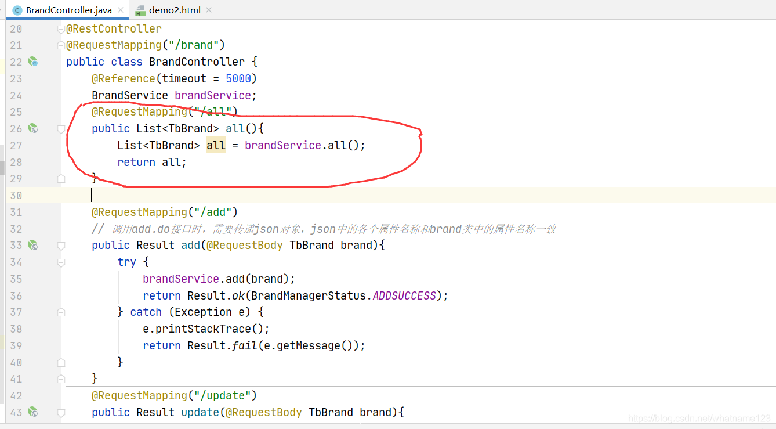The image size is (776, 429).
Task: Collapse the annotation fold at line 20
Action: 61,29
